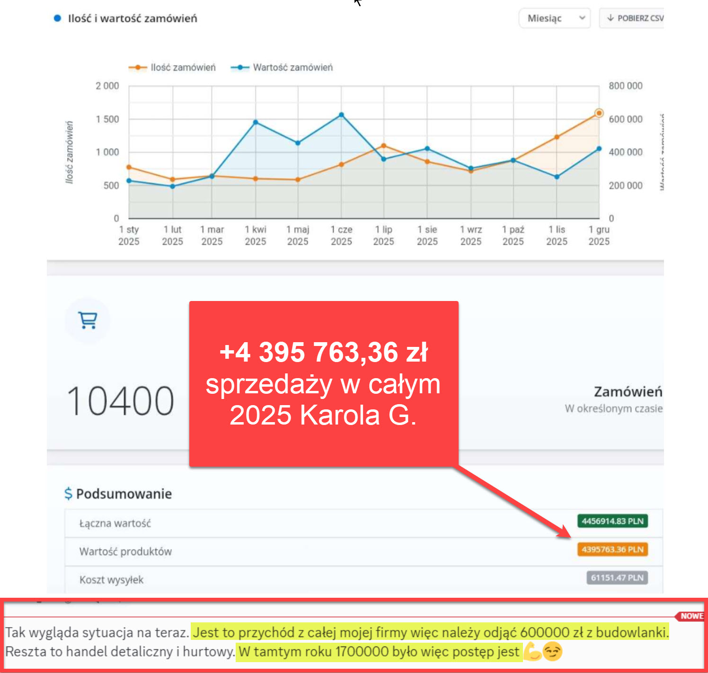Toggle the Ilość zamówień legend series
This screenshot has width=708, height=673.
point(172,68)
